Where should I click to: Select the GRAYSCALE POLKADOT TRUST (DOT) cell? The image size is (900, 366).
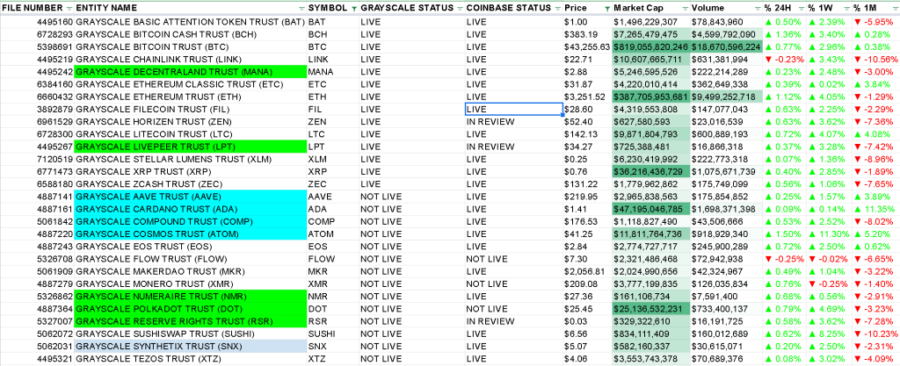coord(191,309)
